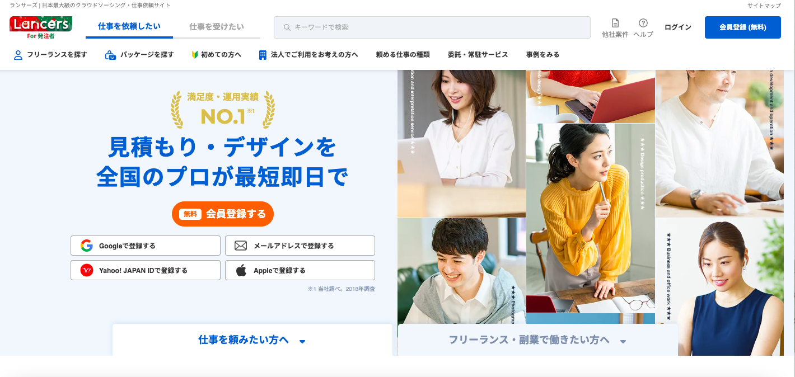Screen dimensions: 795x377
Task: Click the blue 会員登録 (無料) button
Action: tap(743, 27)
